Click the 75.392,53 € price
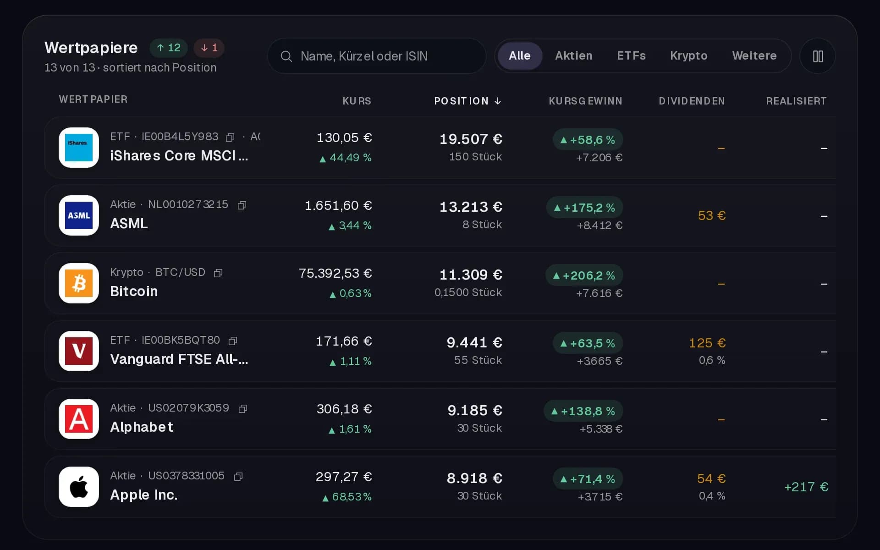 (335, 273)
